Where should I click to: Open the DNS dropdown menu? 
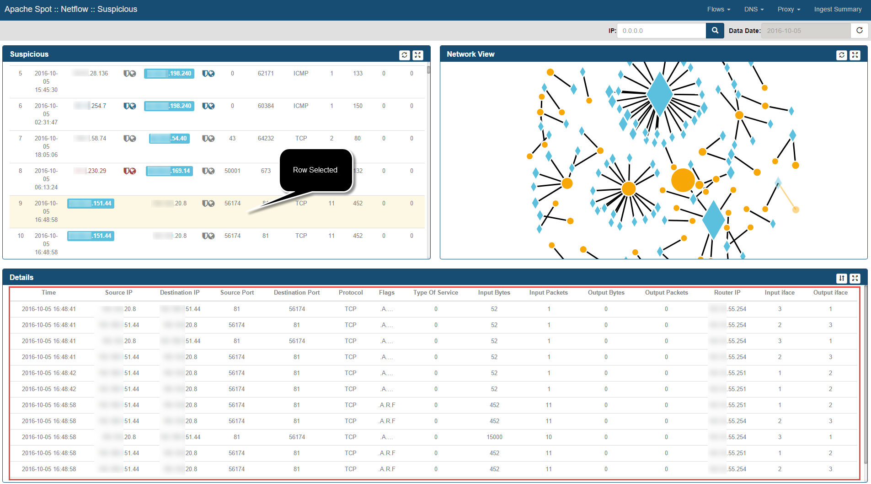tap(753, 9)
